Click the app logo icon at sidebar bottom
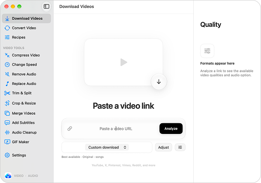The image size is (261, 183). 8,176
